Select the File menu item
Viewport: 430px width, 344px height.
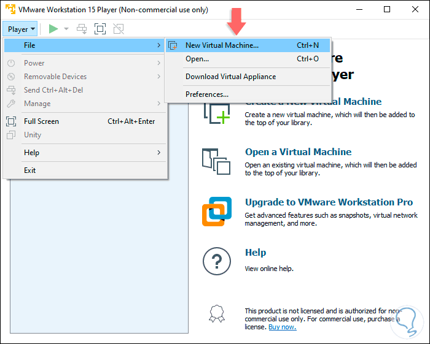84,45
